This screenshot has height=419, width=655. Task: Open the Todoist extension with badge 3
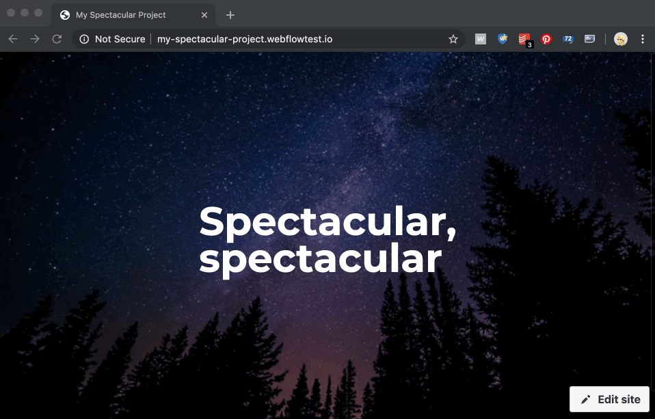click(x=525, y=40)
